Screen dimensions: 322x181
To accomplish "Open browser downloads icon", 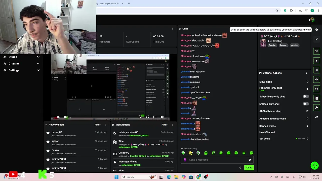I will click(x=300, y=11).
